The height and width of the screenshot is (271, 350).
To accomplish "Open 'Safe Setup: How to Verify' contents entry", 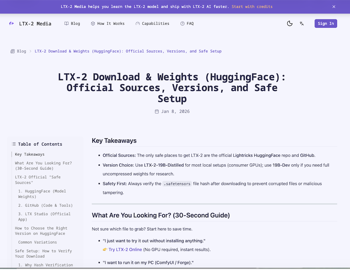I will 43,254.
